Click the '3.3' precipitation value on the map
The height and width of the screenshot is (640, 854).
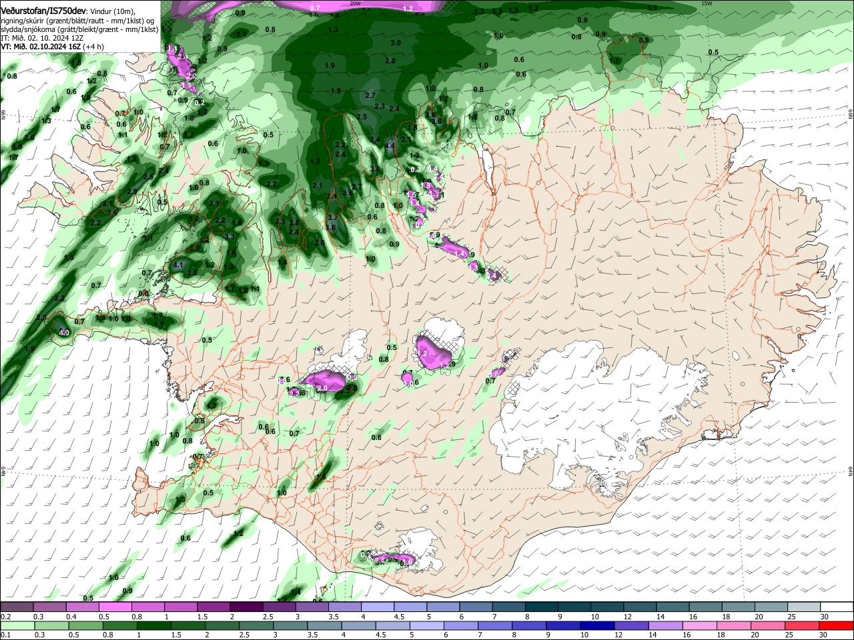point(230,237)
